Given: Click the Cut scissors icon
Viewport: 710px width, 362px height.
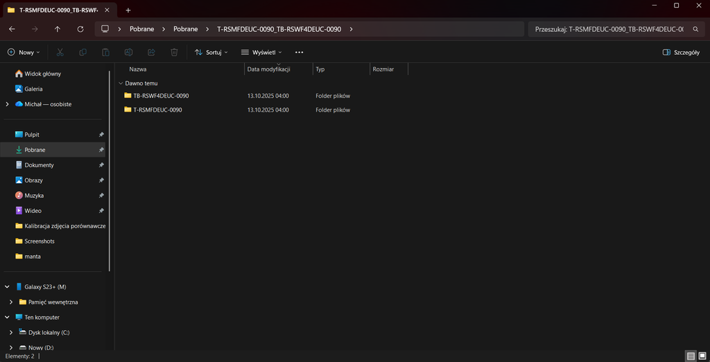Looking at the screenshot, I should [60, 52].
